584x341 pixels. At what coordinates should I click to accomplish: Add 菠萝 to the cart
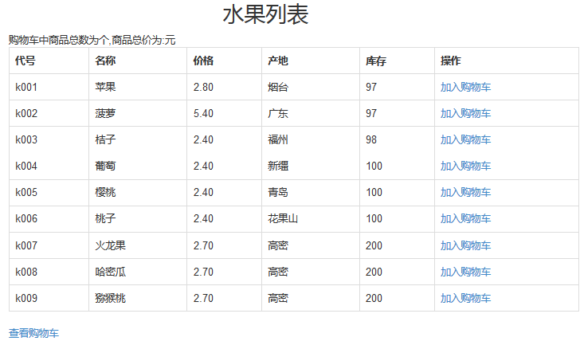click(465, 113)
